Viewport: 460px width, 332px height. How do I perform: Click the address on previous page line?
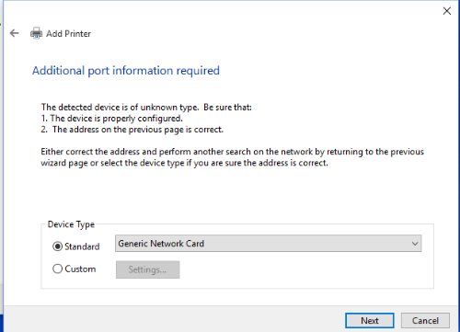click(132, 130)
